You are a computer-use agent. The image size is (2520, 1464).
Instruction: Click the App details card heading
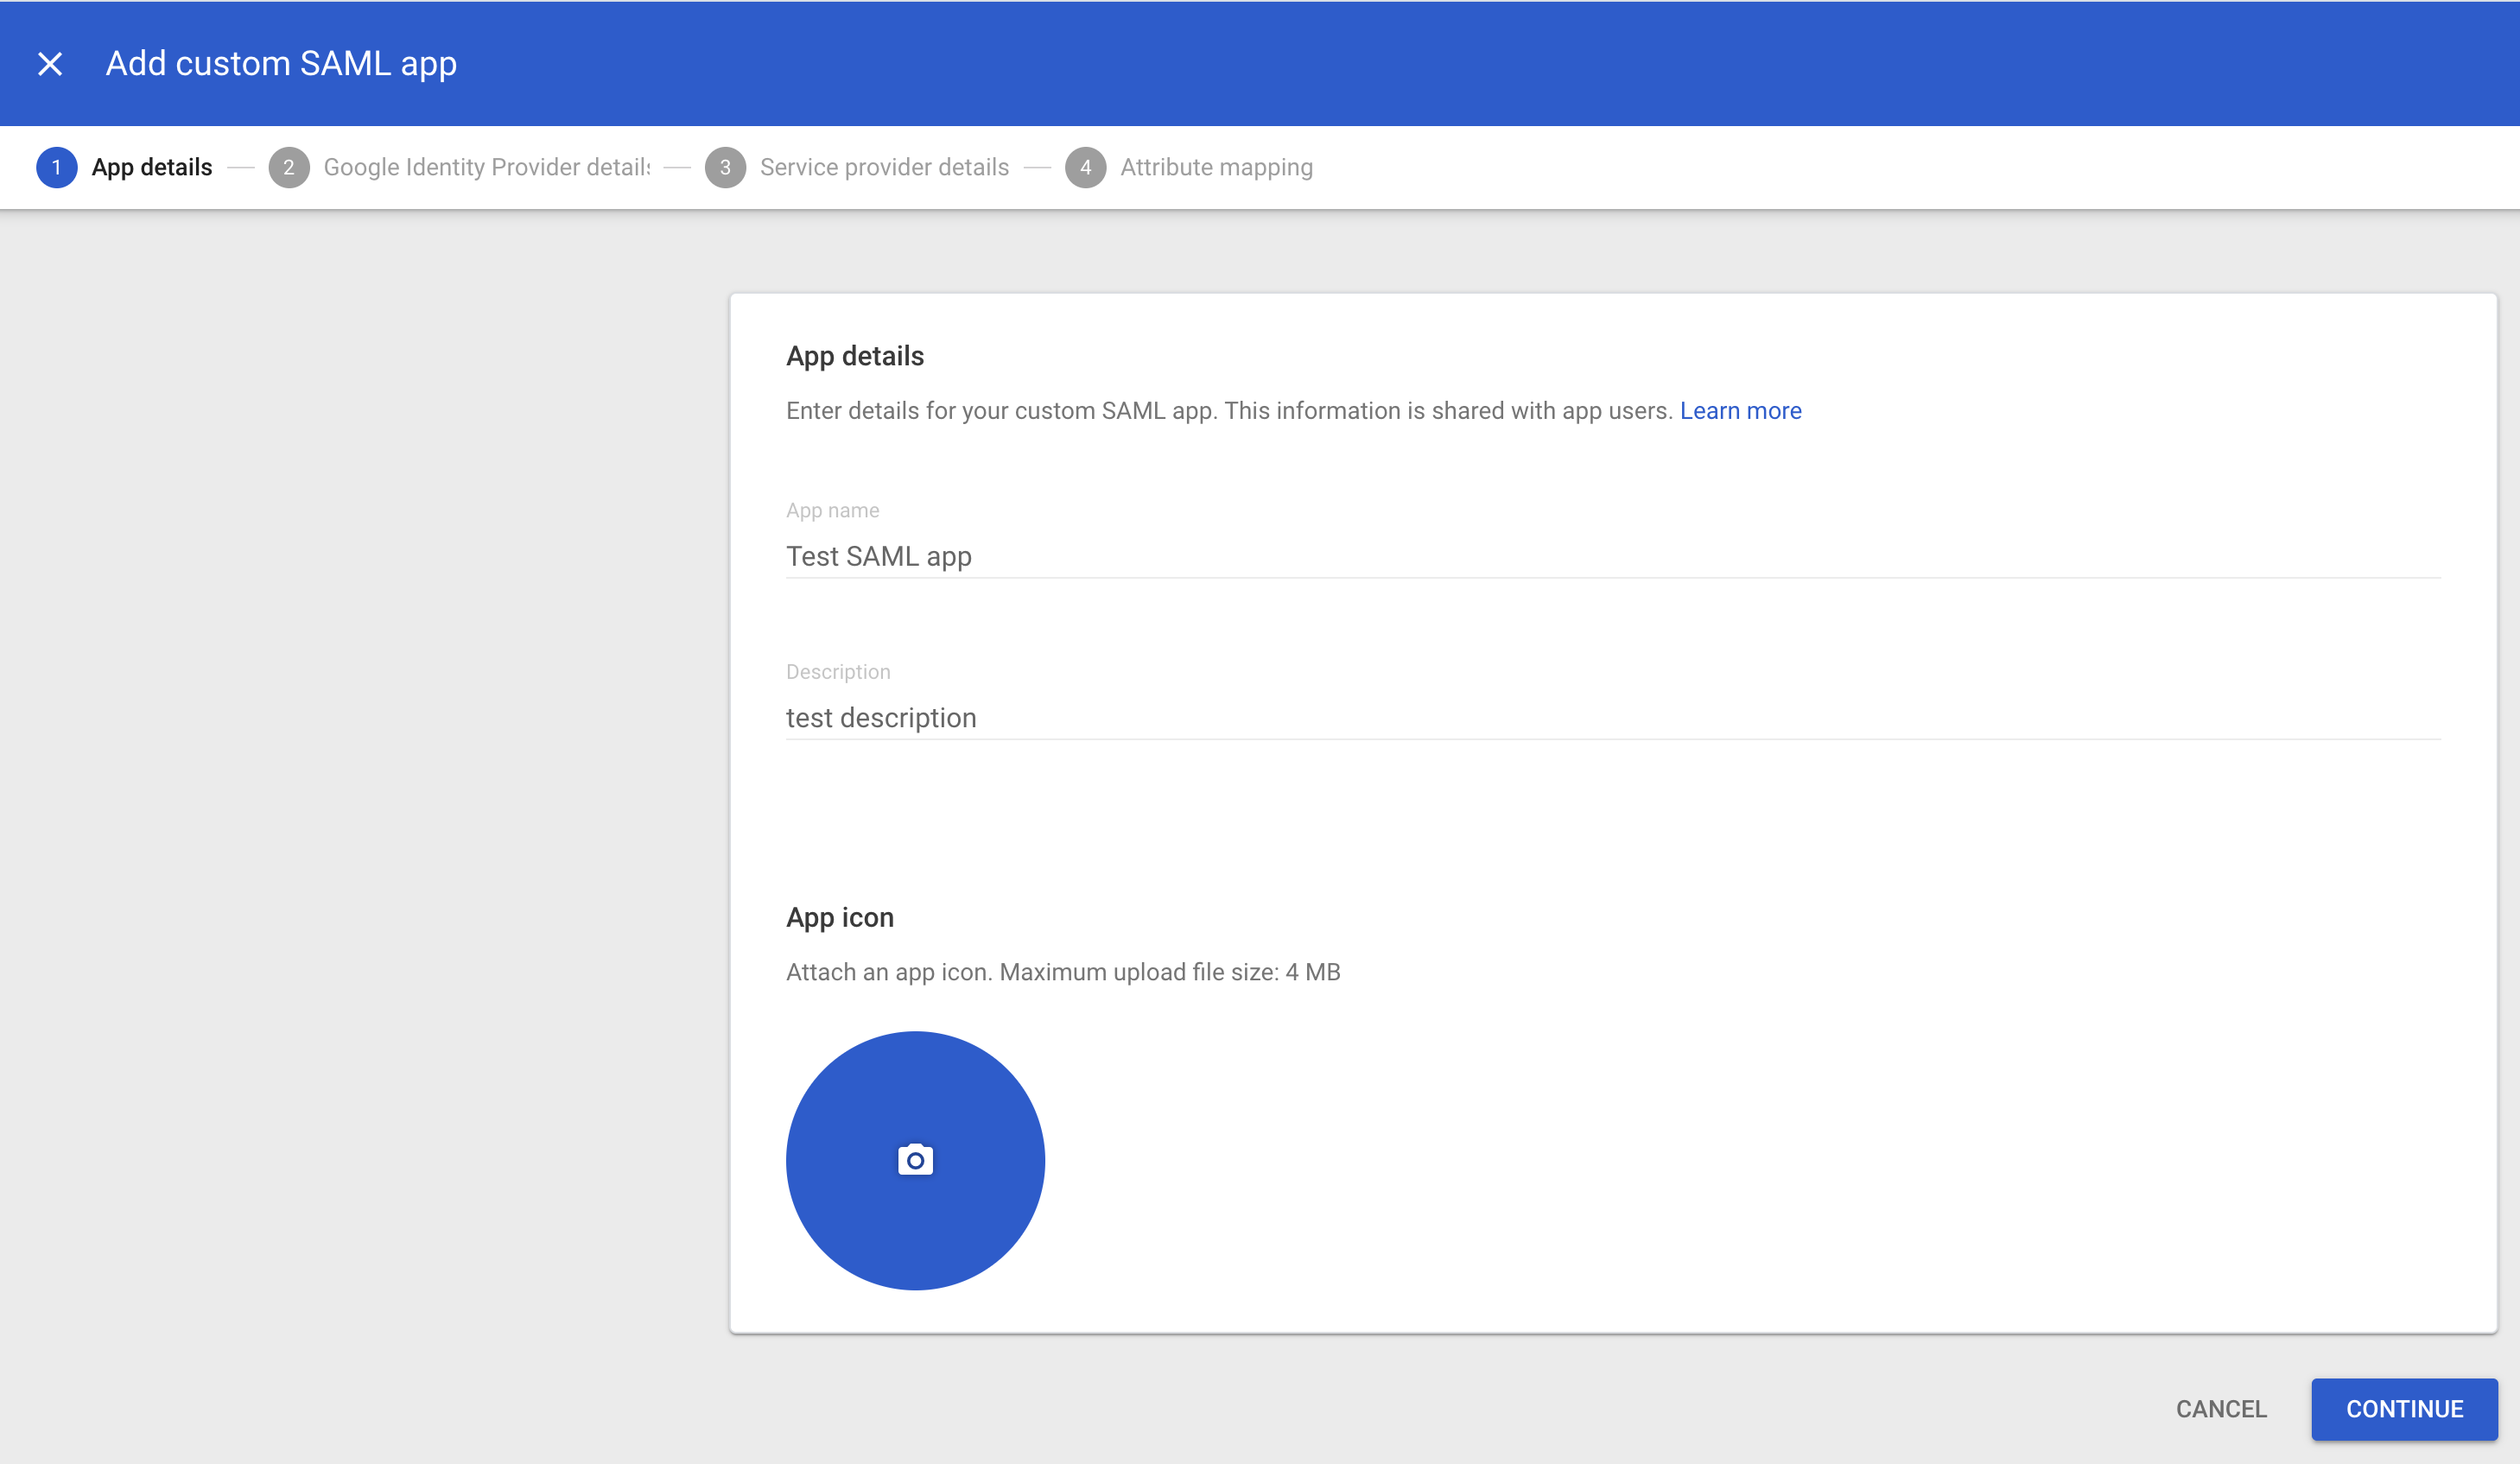855,356
